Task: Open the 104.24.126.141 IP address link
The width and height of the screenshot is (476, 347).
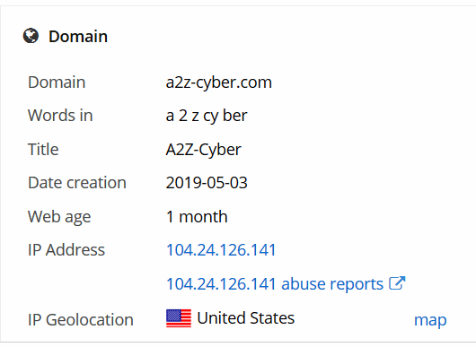Action: pos(221,250)
